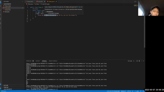This screenshot has width=164, height=92.
Task: Open the Explorer more actions menu
Action: point(22,2)
